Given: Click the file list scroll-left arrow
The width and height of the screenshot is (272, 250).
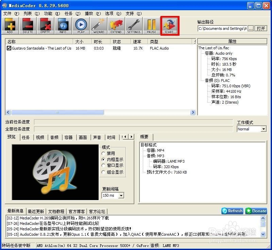Looking at the screenshot, I should point(8,112).
